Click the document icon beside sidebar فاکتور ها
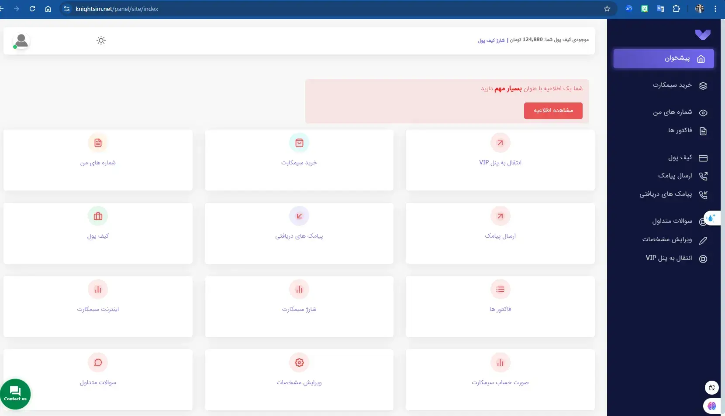The width and height of the screenshot is (725, 416). [x=703, y=131]
